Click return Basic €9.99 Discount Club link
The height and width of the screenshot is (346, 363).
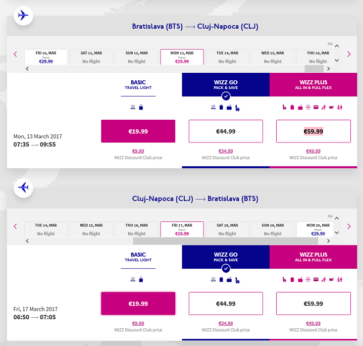138,323
